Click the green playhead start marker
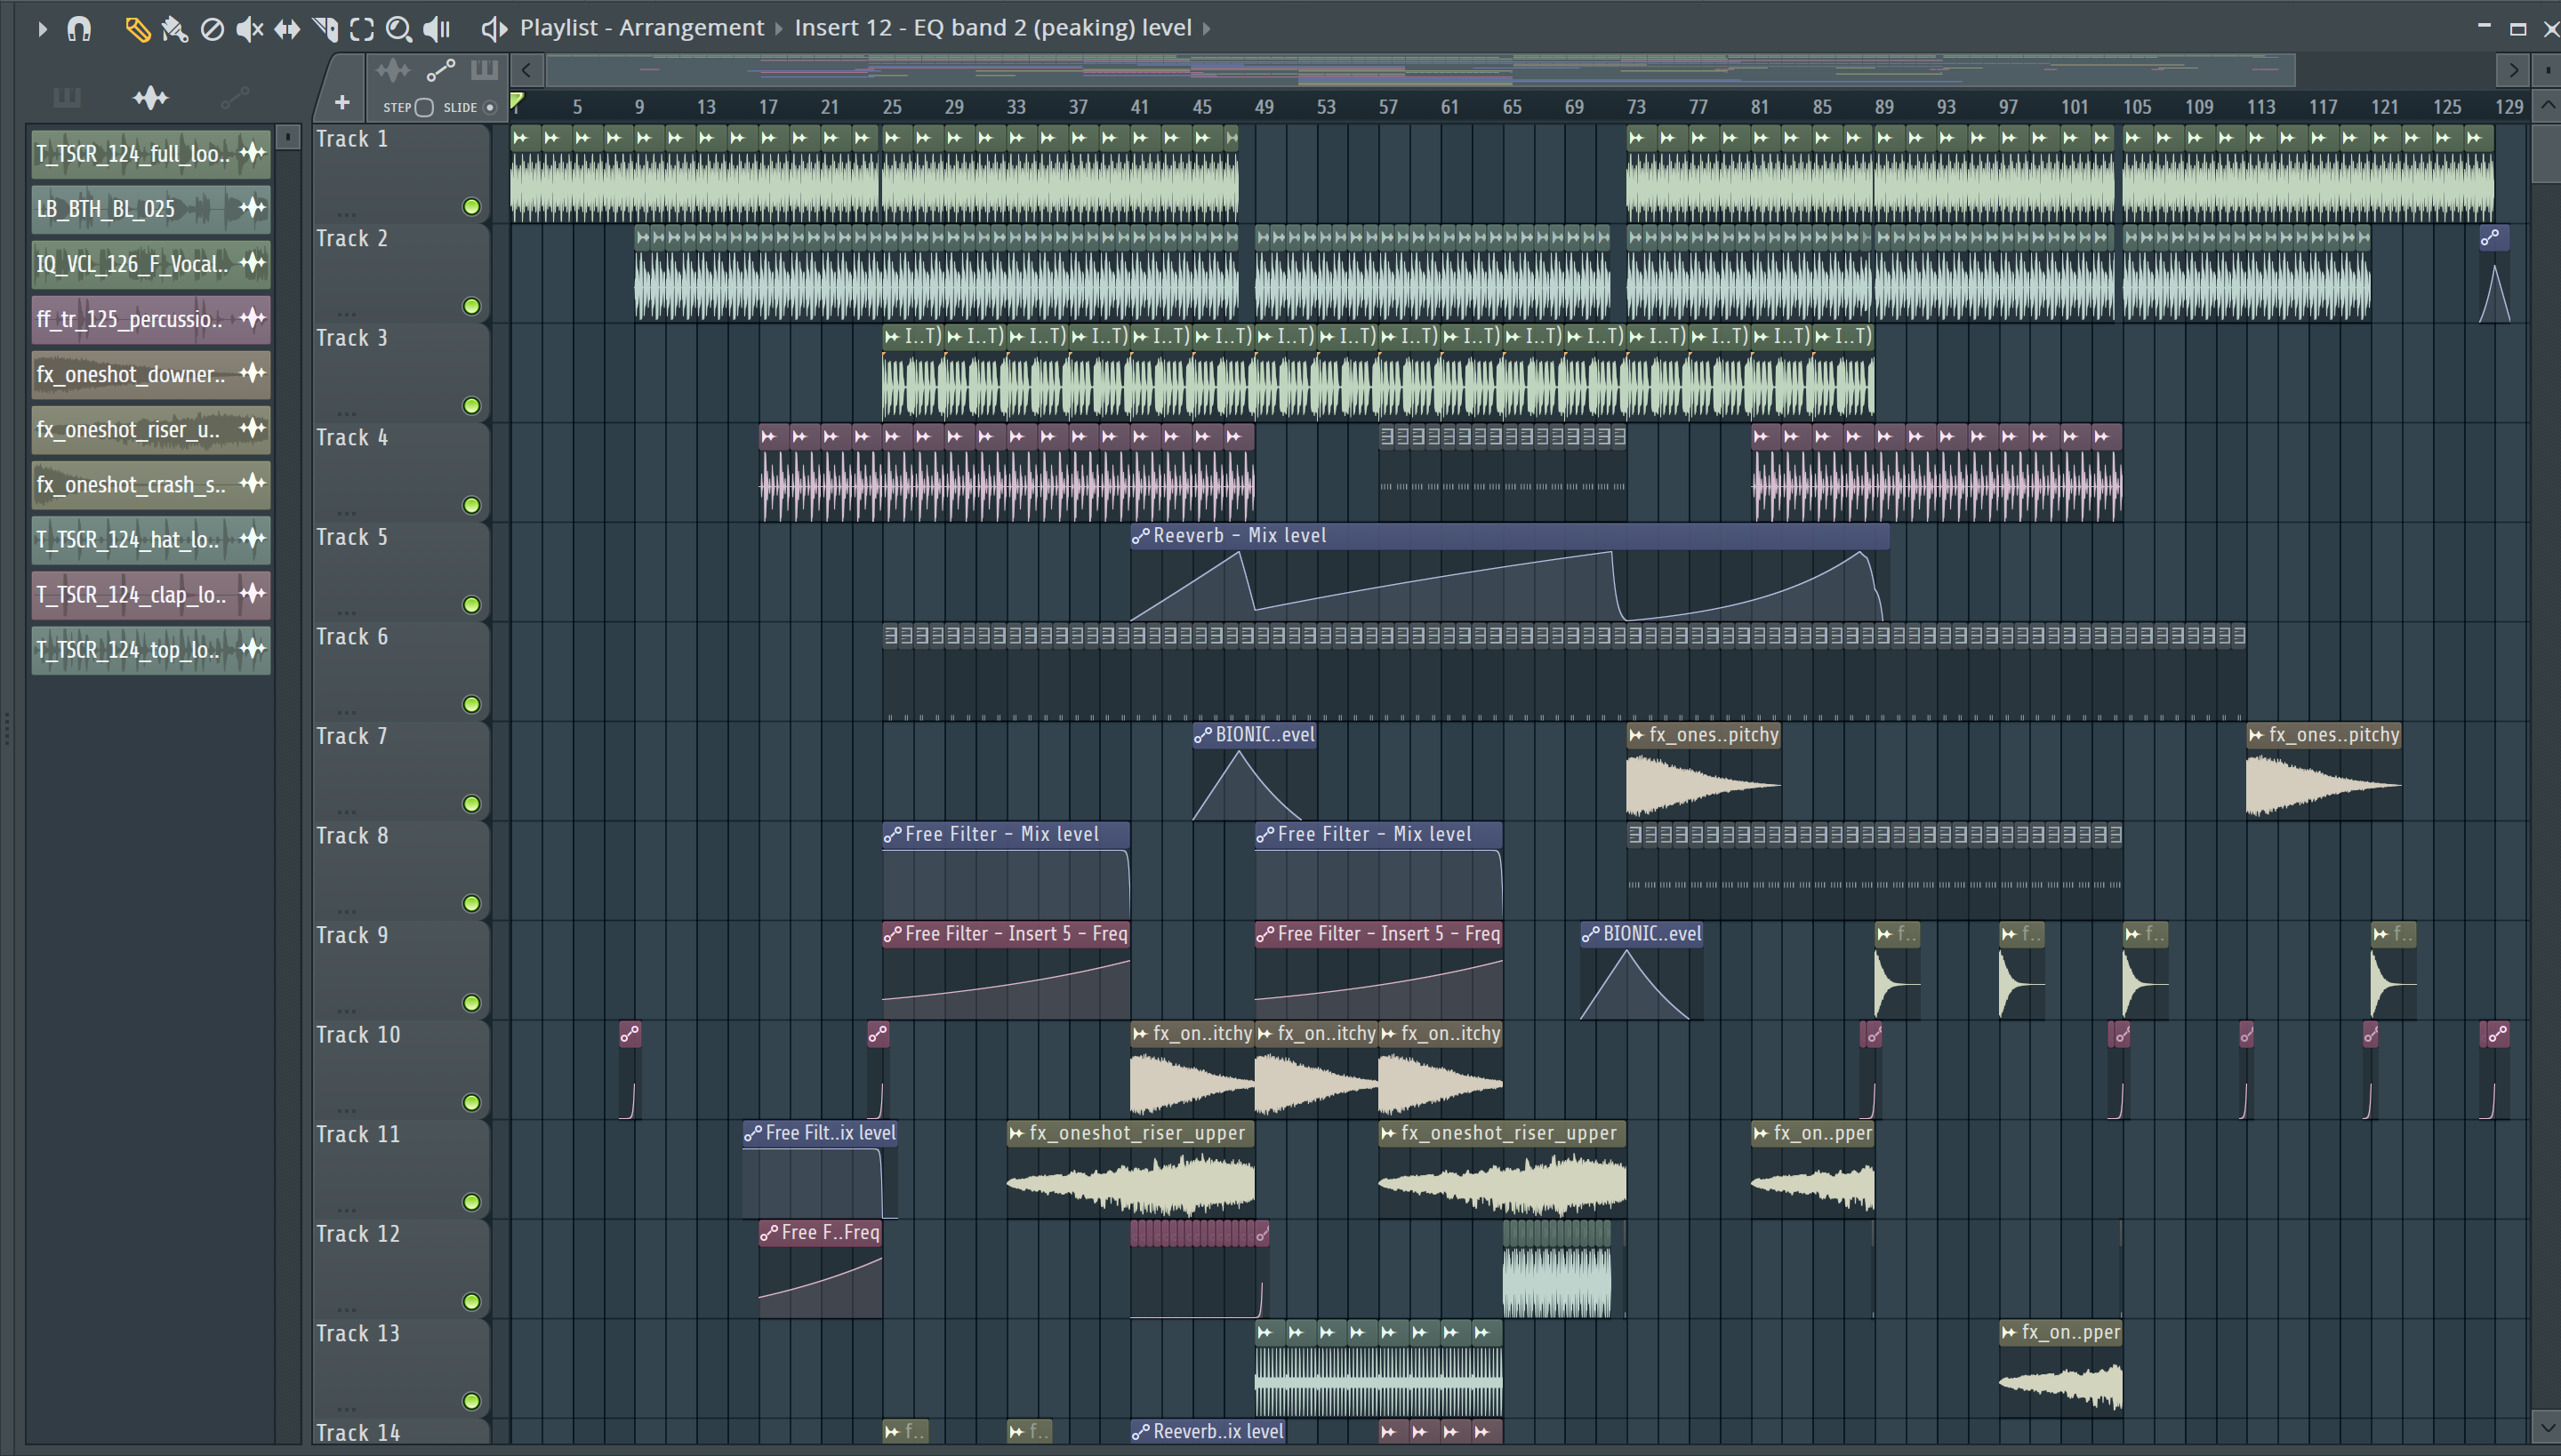The width and height of the screenshot is (2561, 1456). coord(518,100)
